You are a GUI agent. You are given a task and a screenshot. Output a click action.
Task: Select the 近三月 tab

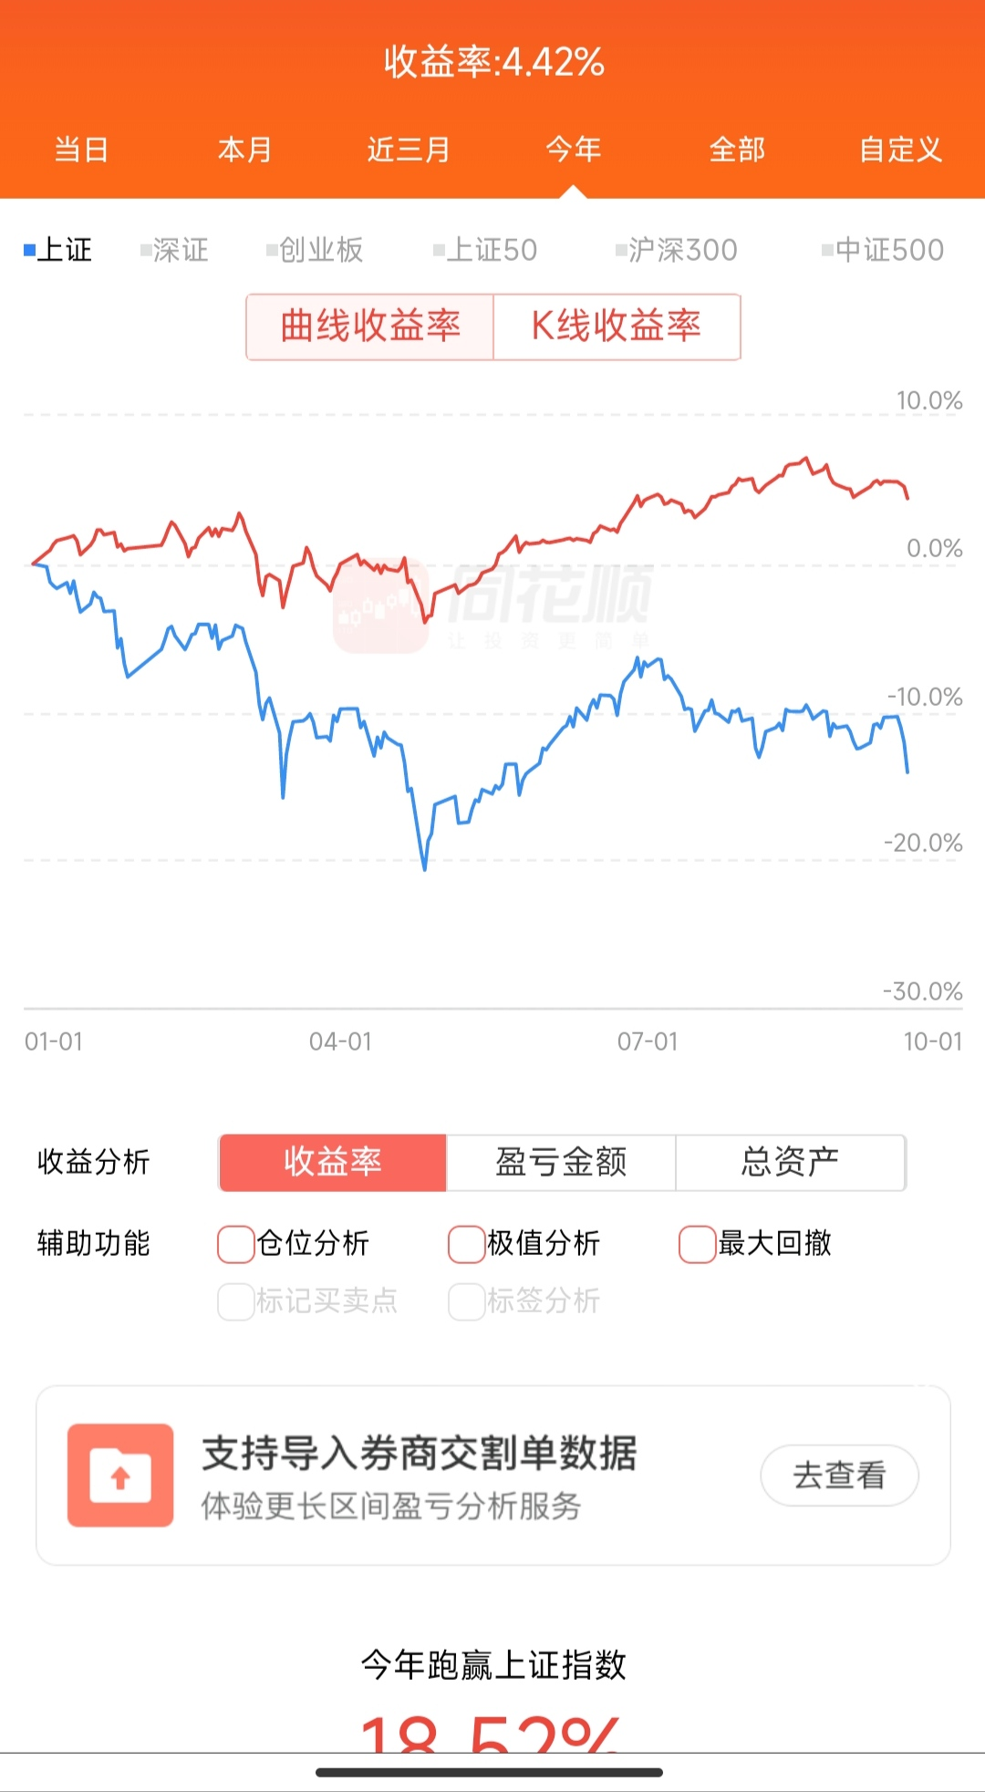(409, 150)
